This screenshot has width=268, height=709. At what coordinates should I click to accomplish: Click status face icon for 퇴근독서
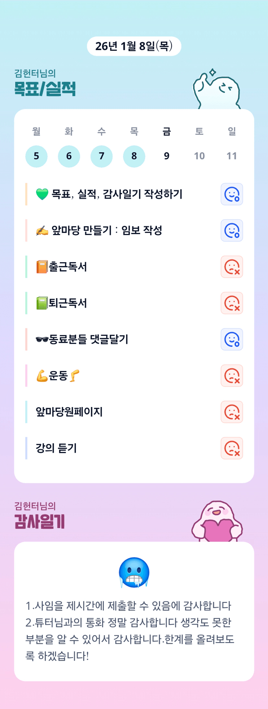pyautogui.click(x=232, y=303)
